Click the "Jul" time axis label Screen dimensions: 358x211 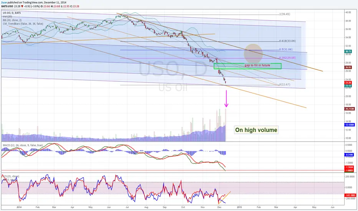(x=127, y=207)
